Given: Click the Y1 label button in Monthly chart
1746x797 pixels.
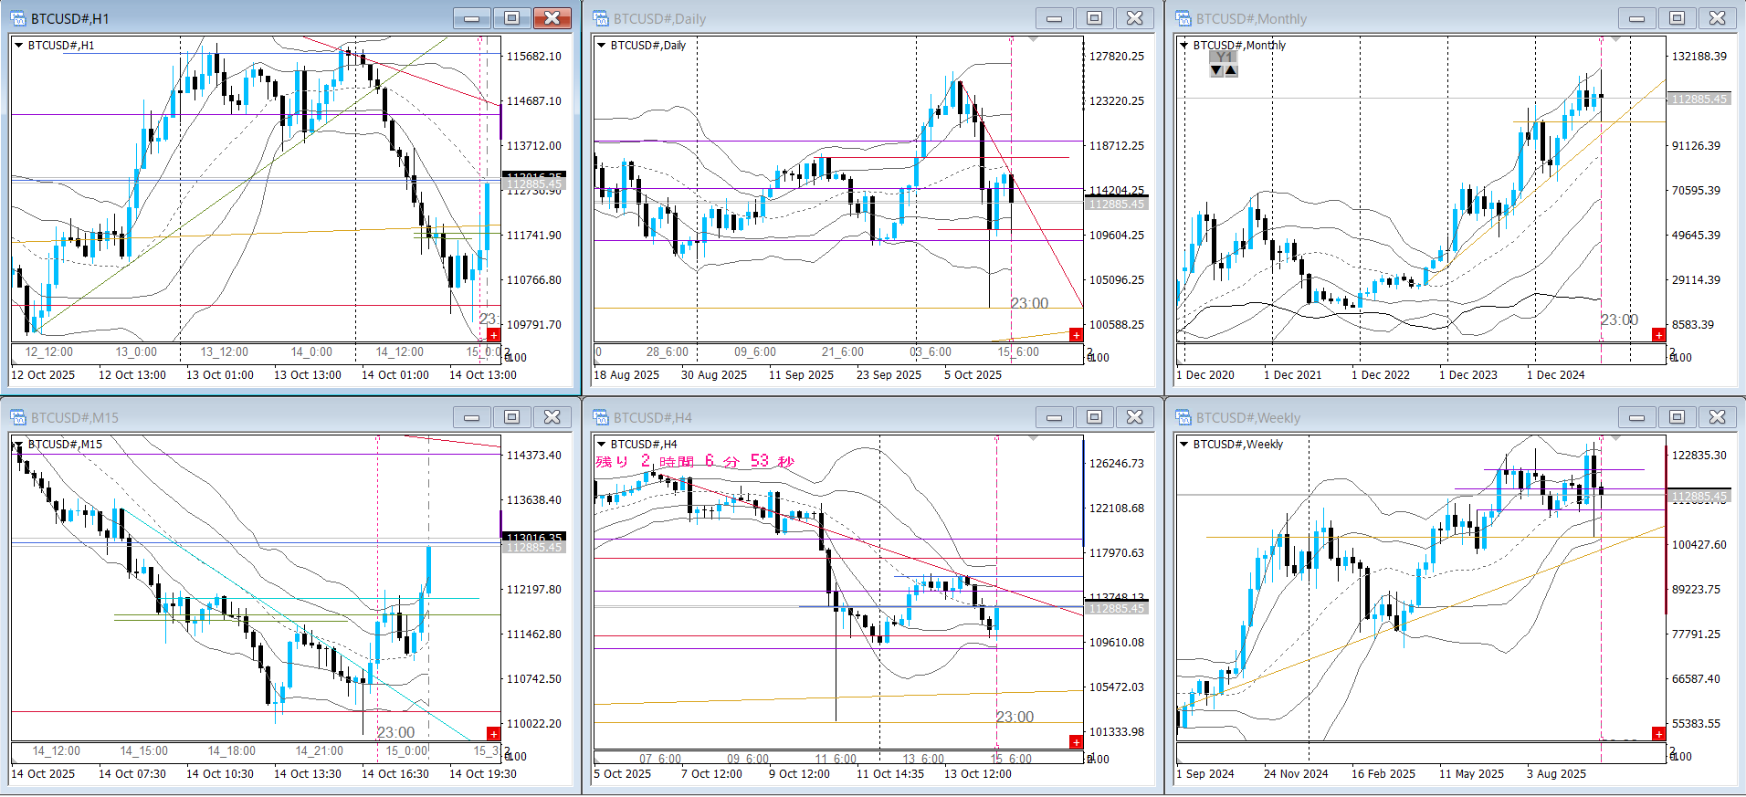Looking at the screenshot, I should point(1224,57).
